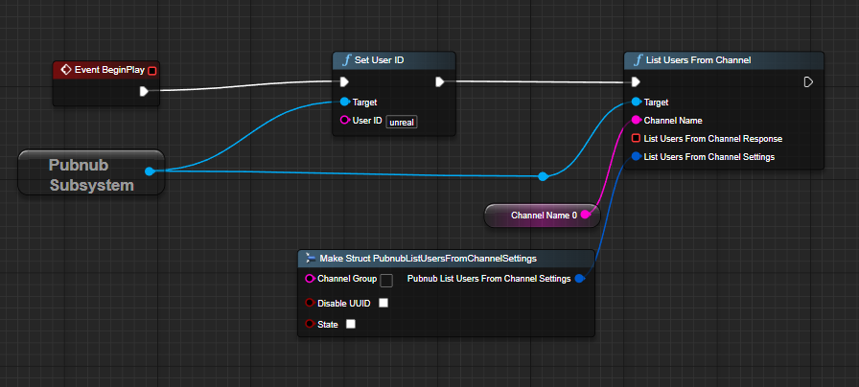Image resolution: width=859 pixels, height=387 pixels.
Task: Enable the Disable UUID checkbox
Action: coord(383,304)
